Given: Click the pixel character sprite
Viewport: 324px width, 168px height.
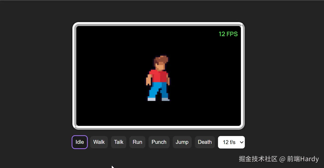Looking at the screenshot, I should click(158, 78).
